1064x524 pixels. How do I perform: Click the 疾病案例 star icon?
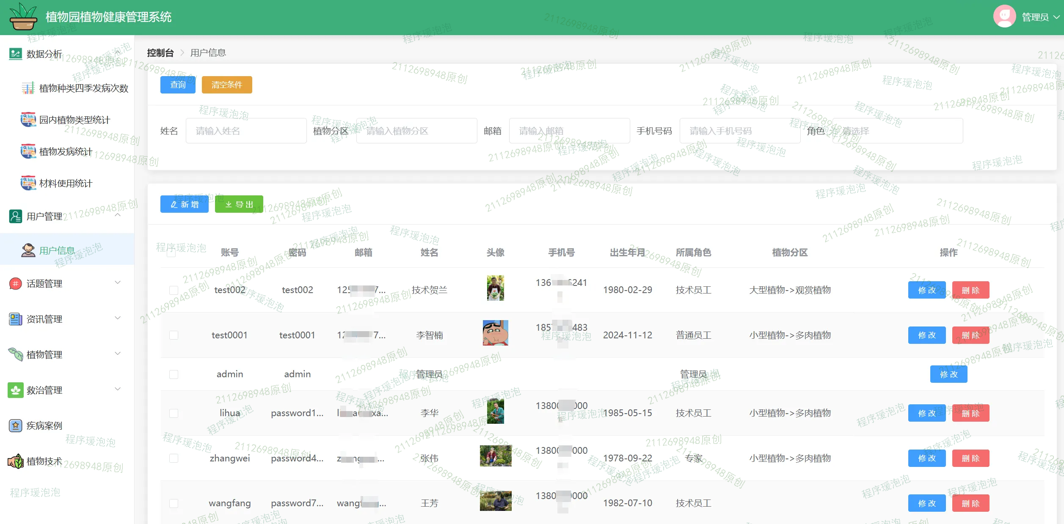click(15, 425)
